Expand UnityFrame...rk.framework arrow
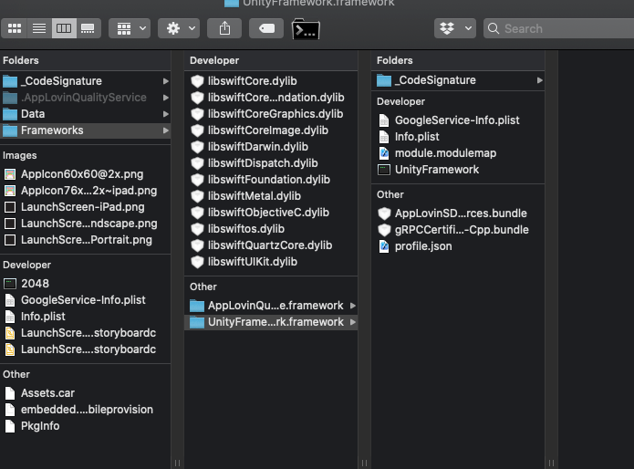Screen dimensions: 634x469 point(353,322)
